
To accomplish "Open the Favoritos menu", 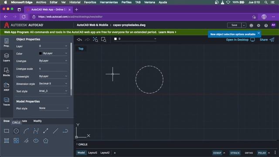I will [x=90, y=2].
